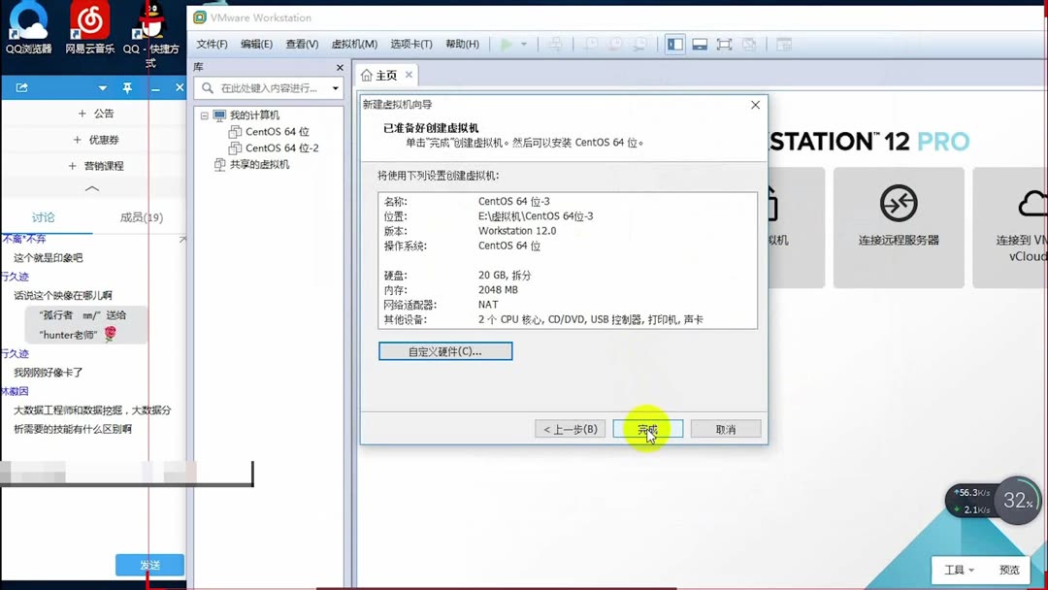1048x590 pixels.
Task: Toggle the 讨论 tab in QQ group chat
Action: point(42,217)
